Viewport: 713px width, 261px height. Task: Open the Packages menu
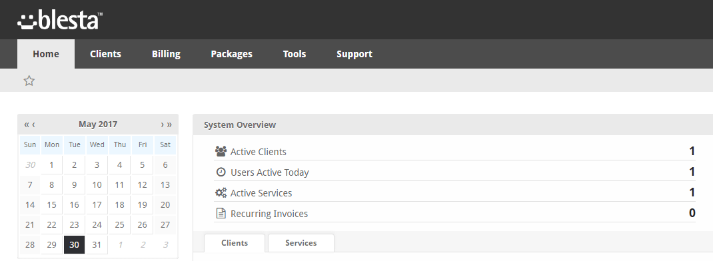(231, 54)
